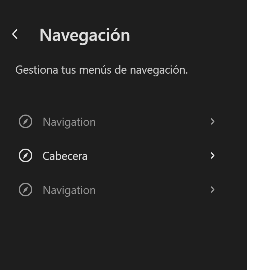Click the empty dark area below the menu list

coord(122,235)
